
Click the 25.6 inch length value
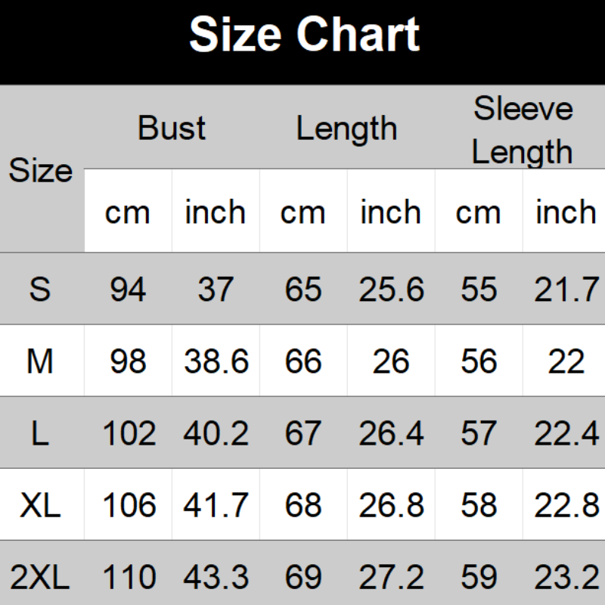pos(391,290)
